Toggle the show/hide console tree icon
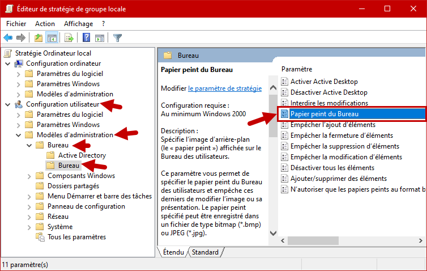This screenshot has width=427, height=271. (x=52, y=37)
